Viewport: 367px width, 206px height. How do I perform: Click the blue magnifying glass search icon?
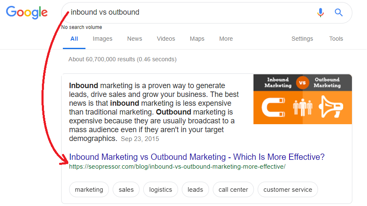(x=339, y=13)
